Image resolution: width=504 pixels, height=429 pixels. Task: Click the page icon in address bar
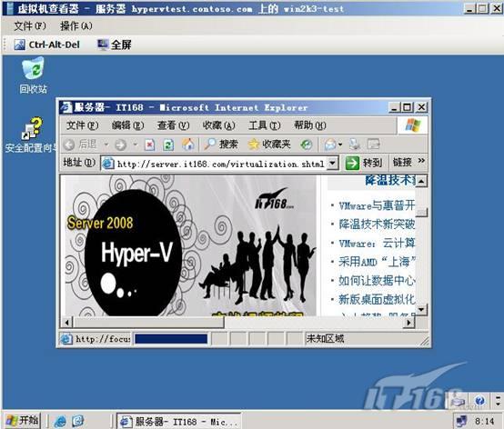point(108,164)
